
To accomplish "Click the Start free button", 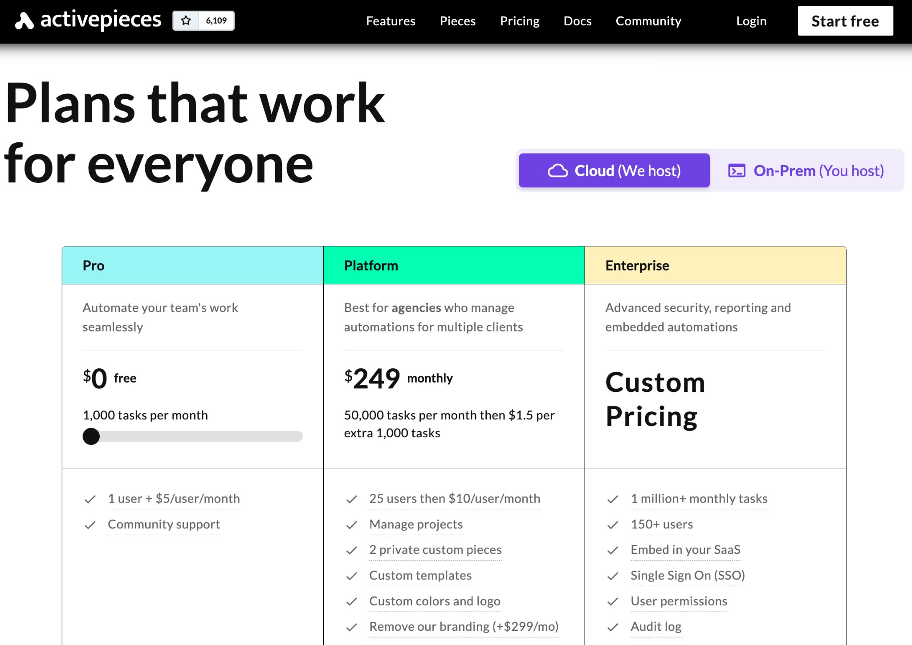I will pos(845,21).
